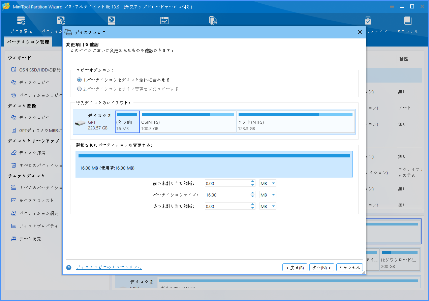
Task: Decrease 前の未割り当て領域 value with down arrow
Action: [253, 185]
